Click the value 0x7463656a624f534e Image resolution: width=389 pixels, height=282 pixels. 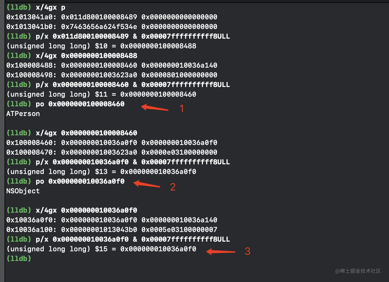(x=99, y=27)
